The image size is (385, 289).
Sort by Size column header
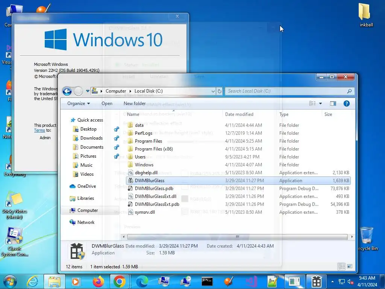pyautogui.click(x=328, y=114)
